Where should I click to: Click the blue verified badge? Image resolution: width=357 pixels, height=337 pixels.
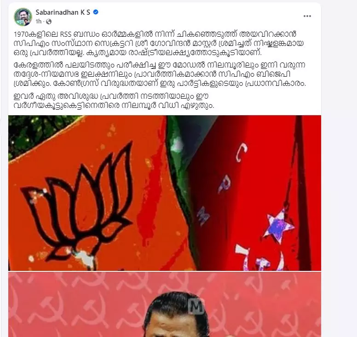tap(96, 12)
